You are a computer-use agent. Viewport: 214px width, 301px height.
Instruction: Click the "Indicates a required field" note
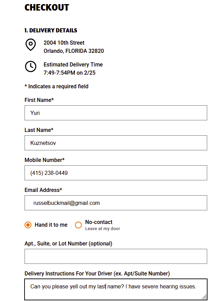(57, 86)
